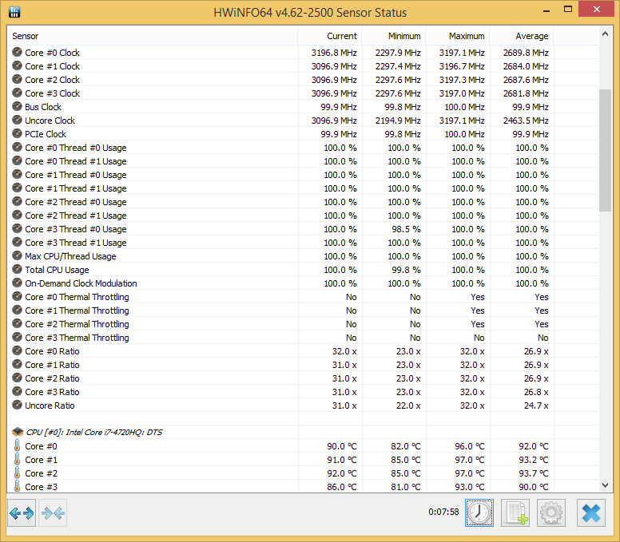The height and width of the screenshot is (542, 620).
Task: Close sensors with the blue X button
Action: [x=591, y=512]
